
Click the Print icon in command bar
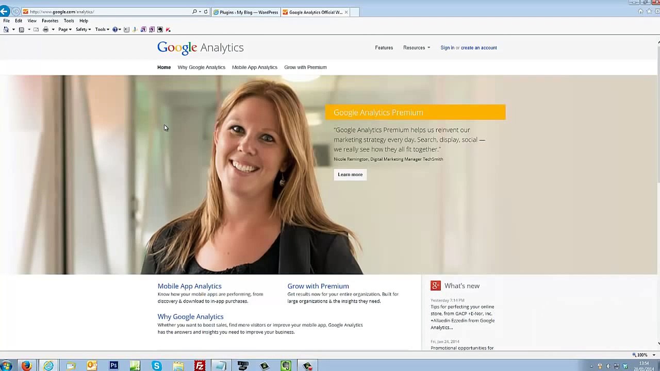coord(45,29)
